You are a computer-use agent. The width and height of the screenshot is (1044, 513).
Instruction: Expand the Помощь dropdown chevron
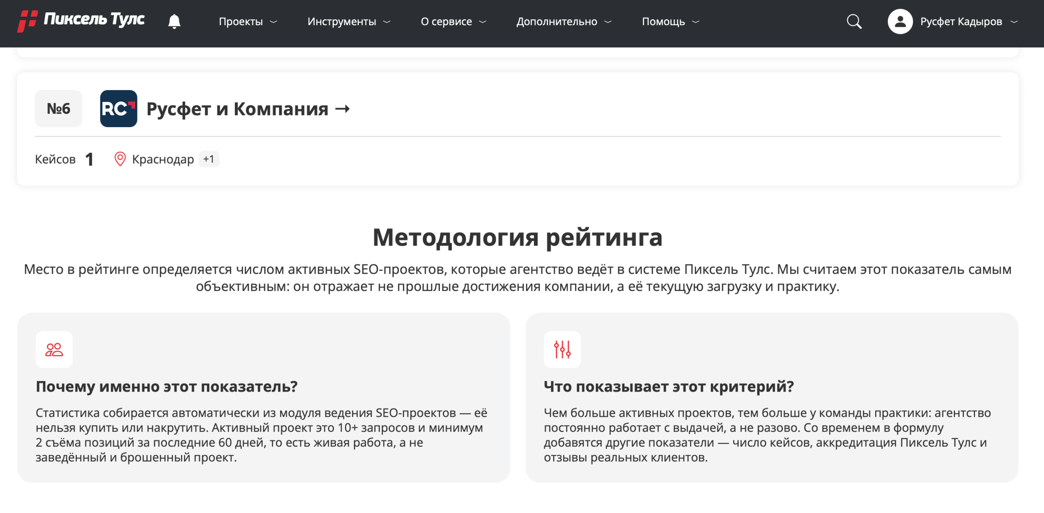(x=696, y=22)
